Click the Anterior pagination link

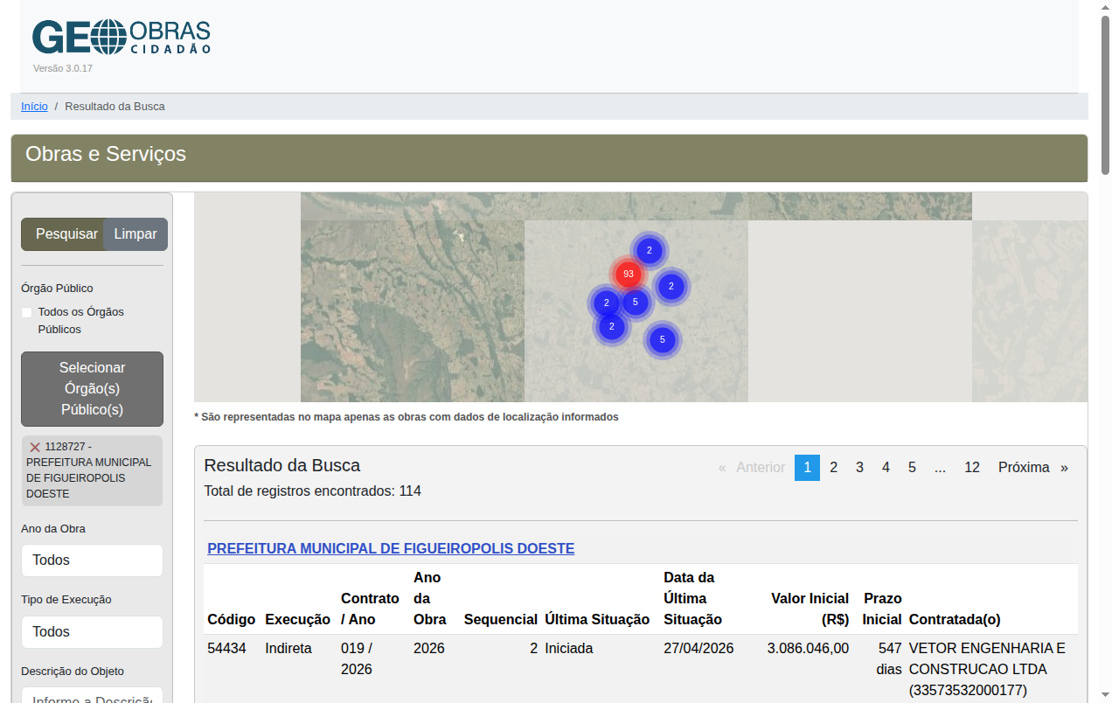[761, 468]
